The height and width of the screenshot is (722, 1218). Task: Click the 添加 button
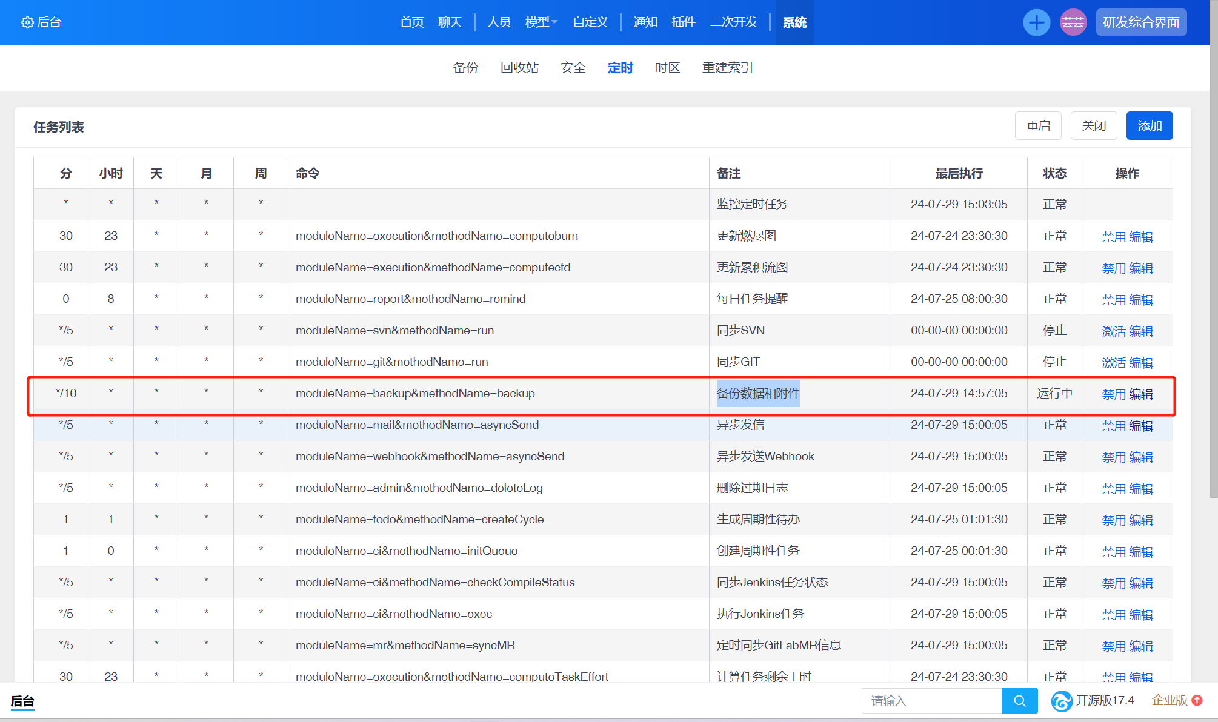1149,126
